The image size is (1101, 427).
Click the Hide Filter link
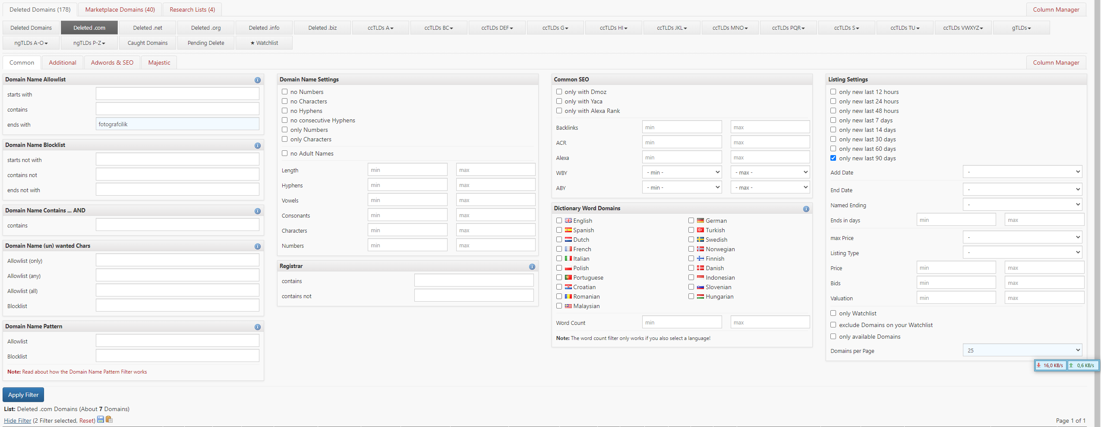click(x=18, y=421)
